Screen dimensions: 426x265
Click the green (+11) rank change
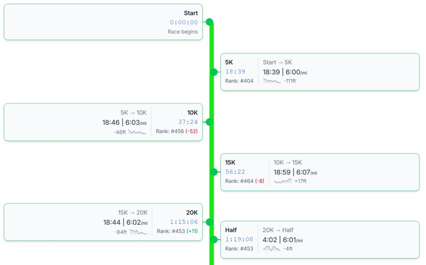[x=192, y=231]
